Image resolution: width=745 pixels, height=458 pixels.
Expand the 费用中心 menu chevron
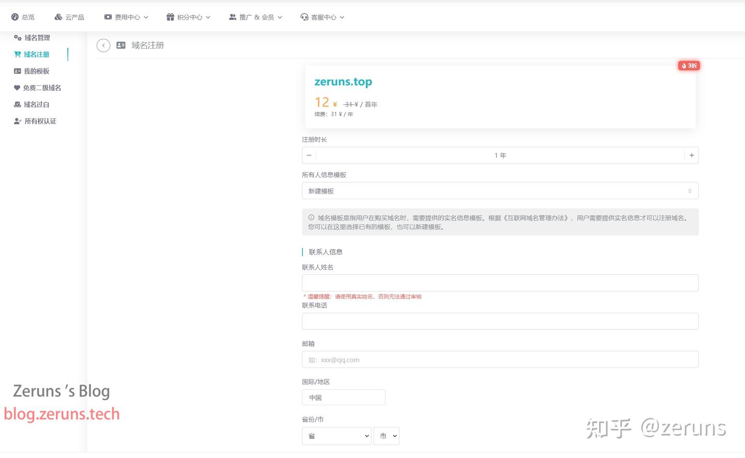[x=146, y=17]
